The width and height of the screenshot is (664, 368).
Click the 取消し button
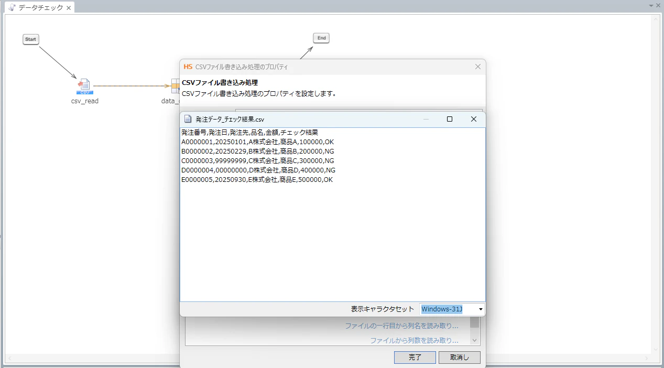(460, 358)
